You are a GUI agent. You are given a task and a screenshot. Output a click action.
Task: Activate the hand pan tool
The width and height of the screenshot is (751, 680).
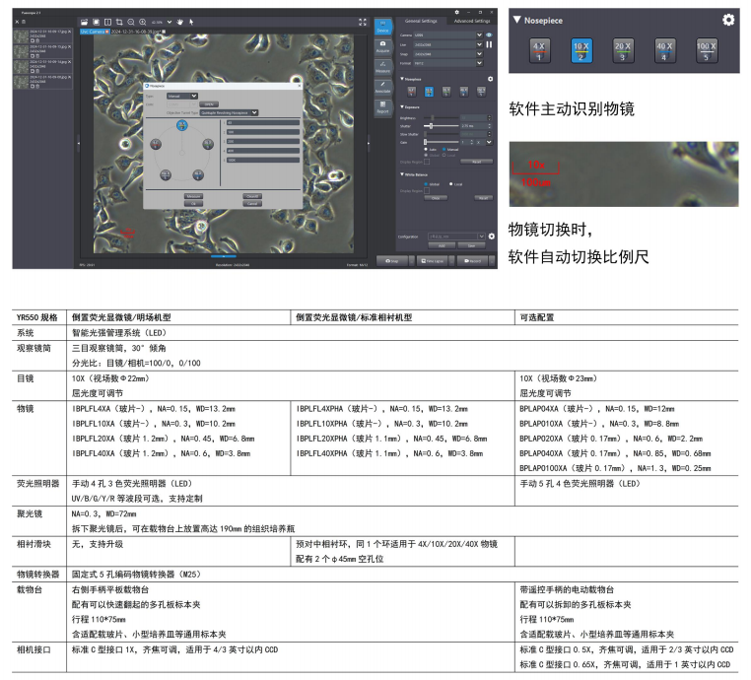pyautogui.click(x=180, y=22)
